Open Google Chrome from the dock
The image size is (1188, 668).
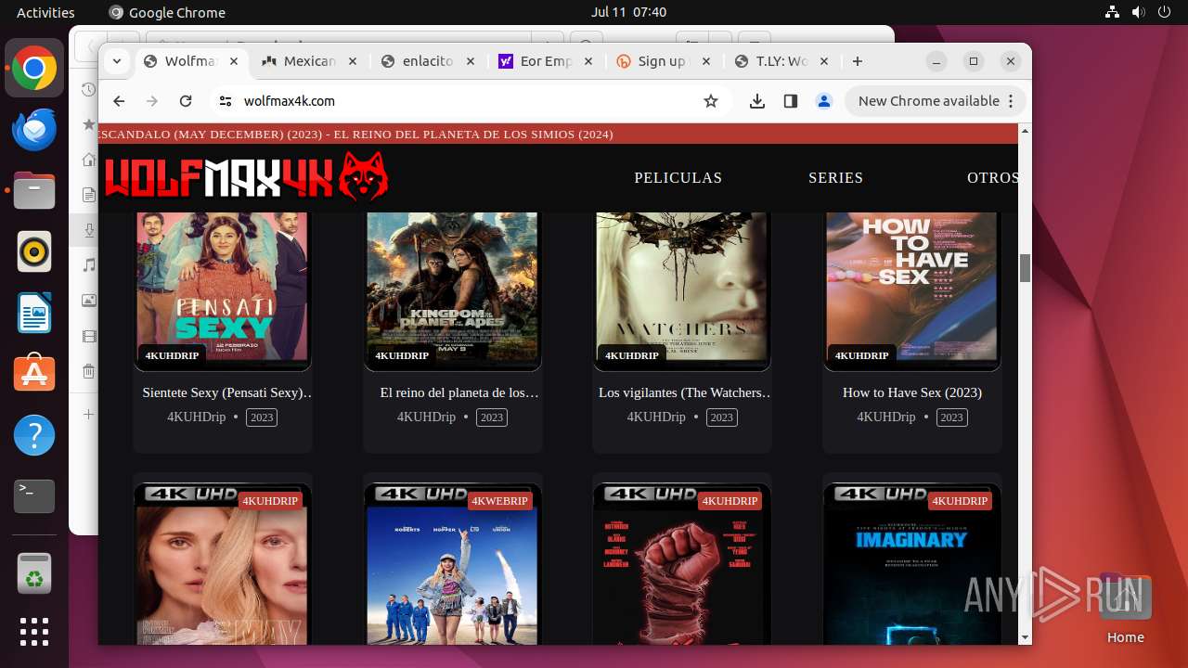[x=34, y=69]
